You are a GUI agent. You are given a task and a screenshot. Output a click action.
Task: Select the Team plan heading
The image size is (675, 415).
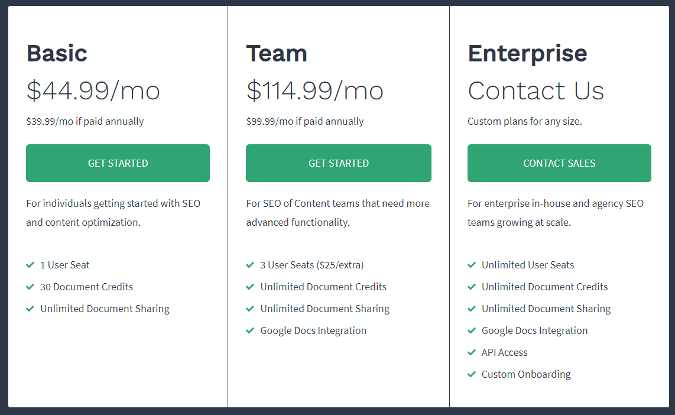click(277, 53)
